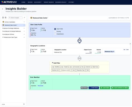132x107 pixels.
Task: Add the Business Unit filter
Action: (55, 70)
